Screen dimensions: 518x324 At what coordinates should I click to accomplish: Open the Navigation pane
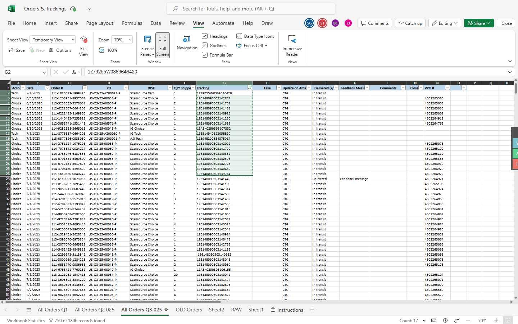click(187, 42)
